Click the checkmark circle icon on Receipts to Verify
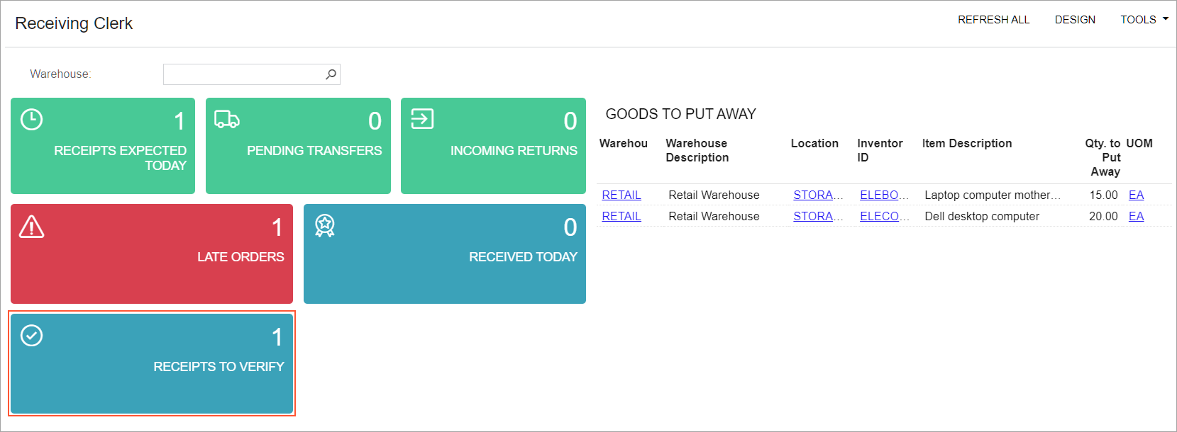The image size is (1177, 432). pyautogui.click(x=32, y=336)
